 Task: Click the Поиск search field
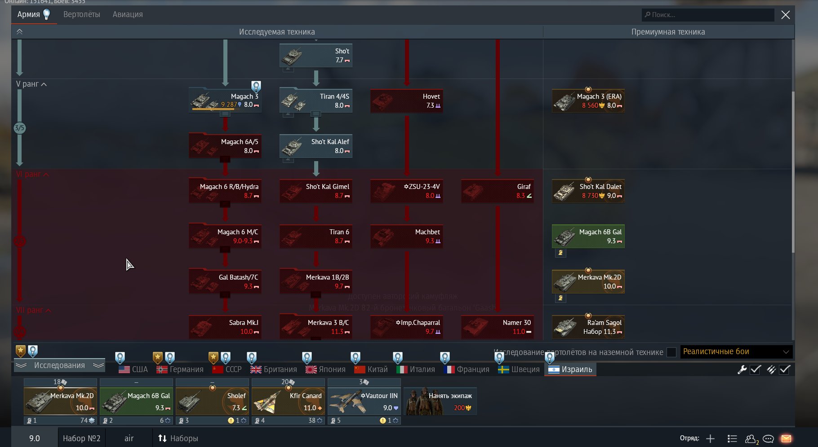707,15
